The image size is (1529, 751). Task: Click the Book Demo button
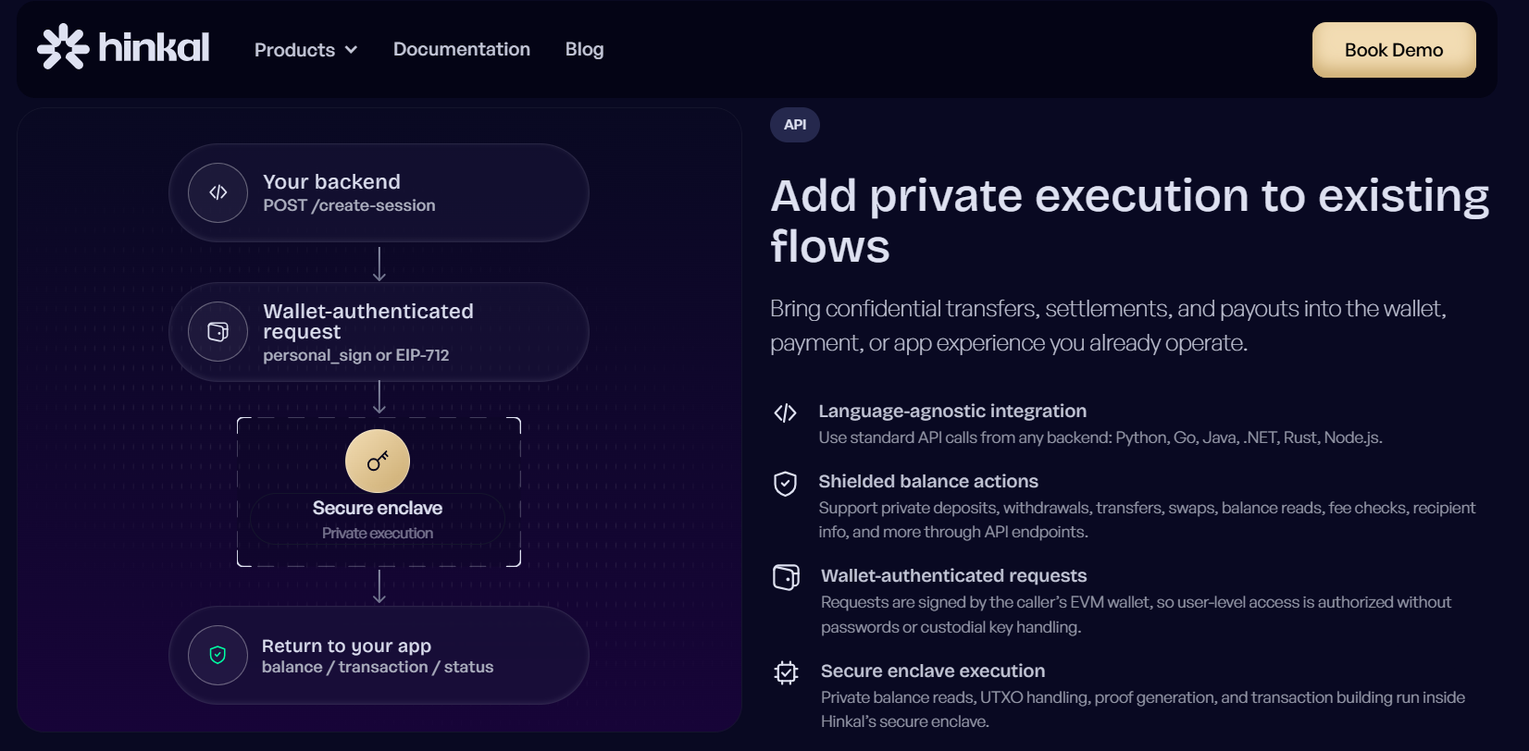pos(1394,50)
